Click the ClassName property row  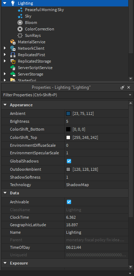pyautogui.click(x=65, y=210)
